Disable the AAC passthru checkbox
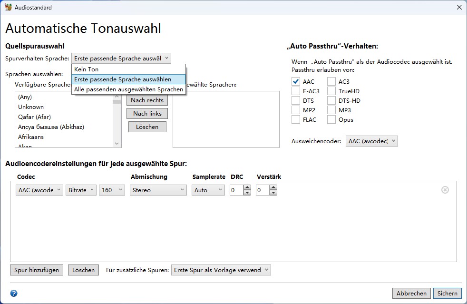The image size is (467, 304). coord(296,81)
